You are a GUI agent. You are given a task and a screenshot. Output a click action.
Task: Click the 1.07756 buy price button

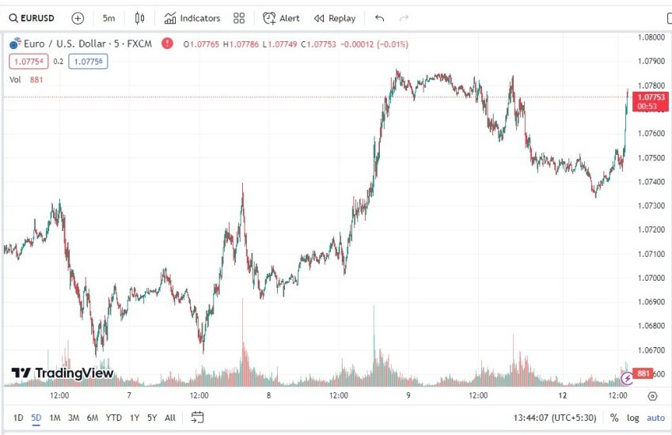tap(88, 61)
